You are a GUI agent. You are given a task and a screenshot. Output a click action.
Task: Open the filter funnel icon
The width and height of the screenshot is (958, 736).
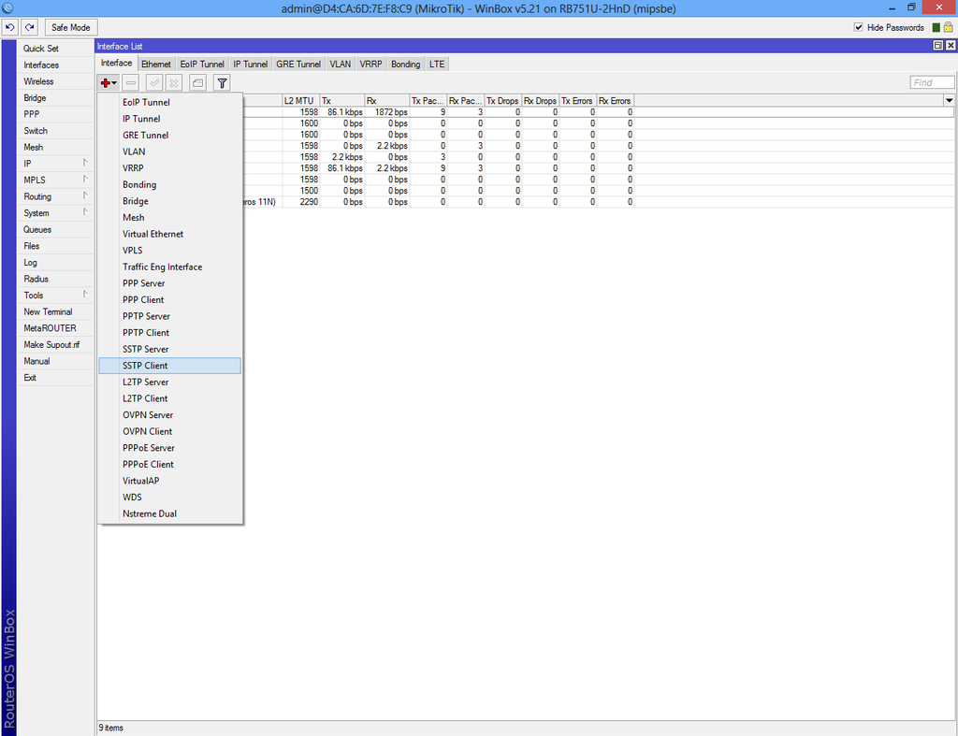click(221, 82)
